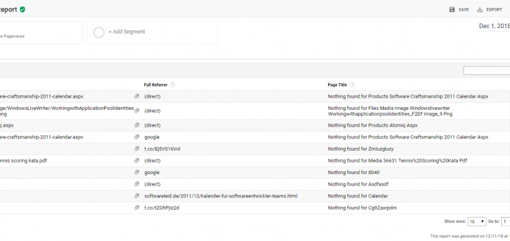Open external link icon beside t.co/tZOhPjIz2d

point(137,208)
